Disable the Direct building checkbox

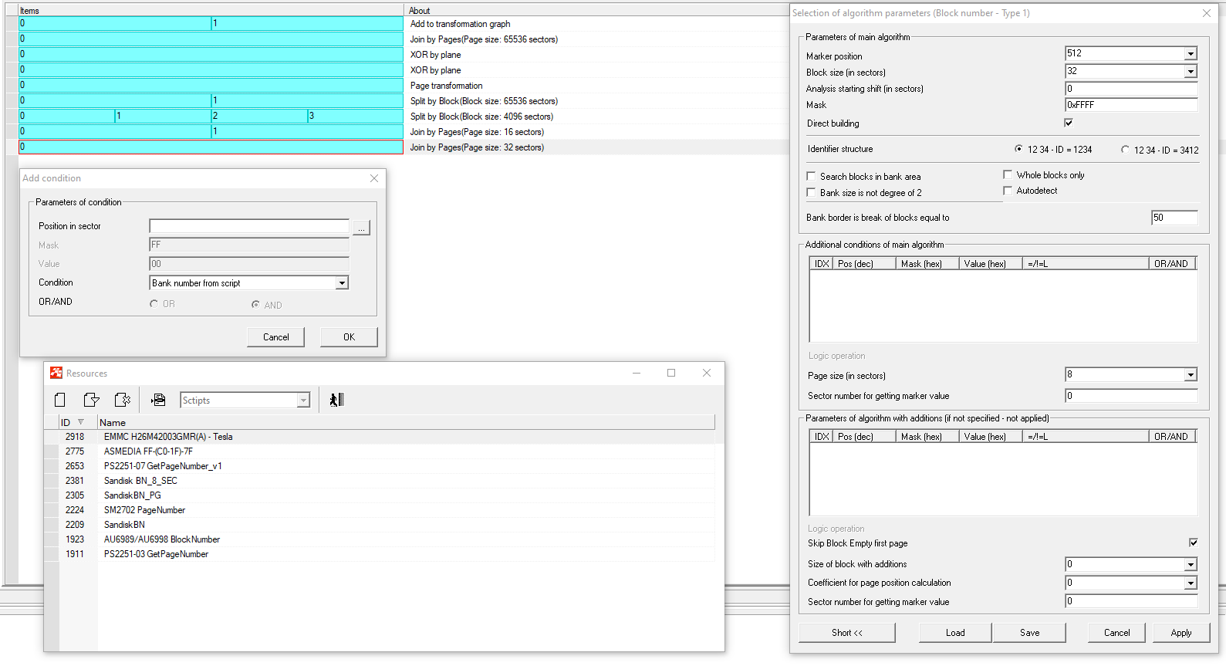[1069, 123]
